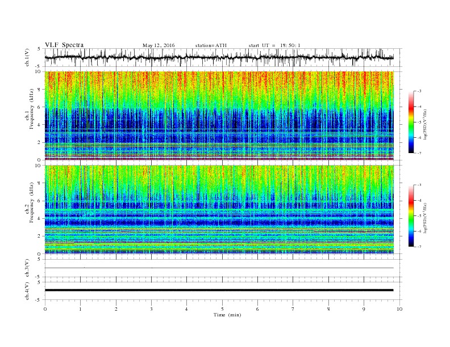Click the '-3' label on ch.1 color bar
The width and height of the screenshot is (450, 347).
click(419, 91)
